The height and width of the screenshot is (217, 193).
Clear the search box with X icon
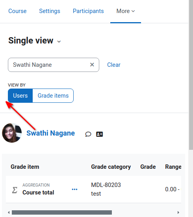point(92,65)
